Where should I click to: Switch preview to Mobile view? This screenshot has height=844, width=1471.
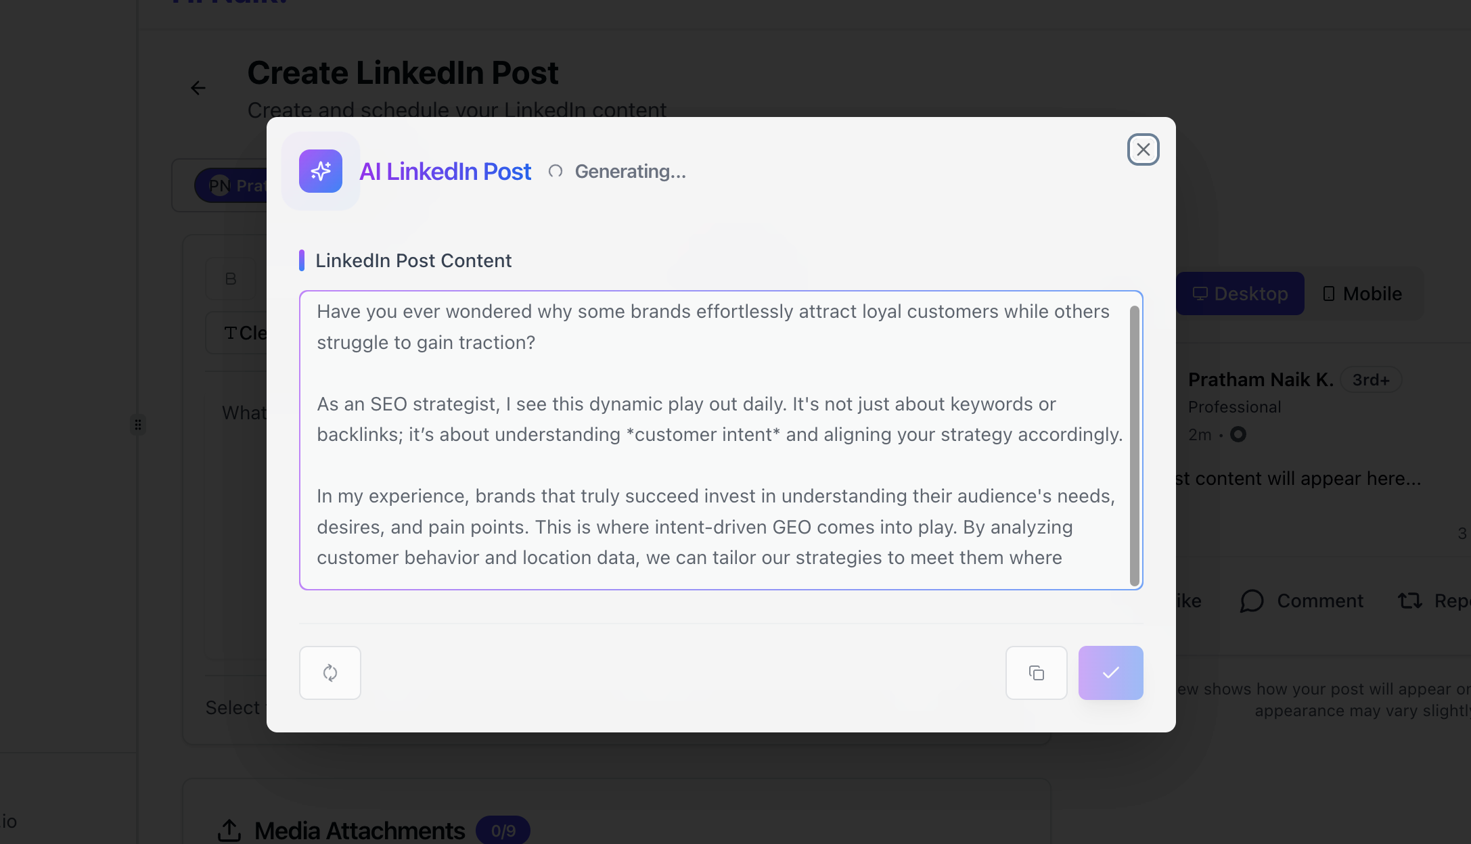[x=1363, y=294]
